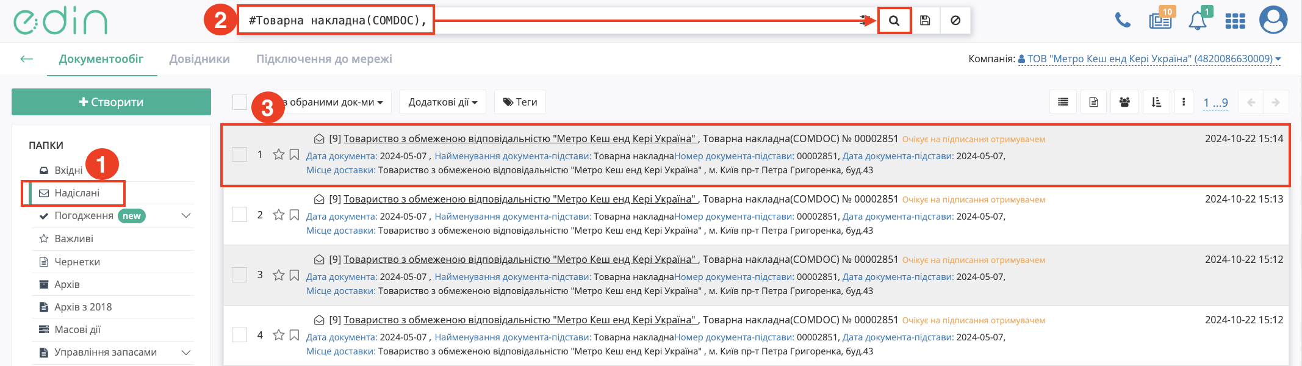The width and height of the screenshot is (1302, 366).
Task: Open the Архів folder
Action: point(67,284)
